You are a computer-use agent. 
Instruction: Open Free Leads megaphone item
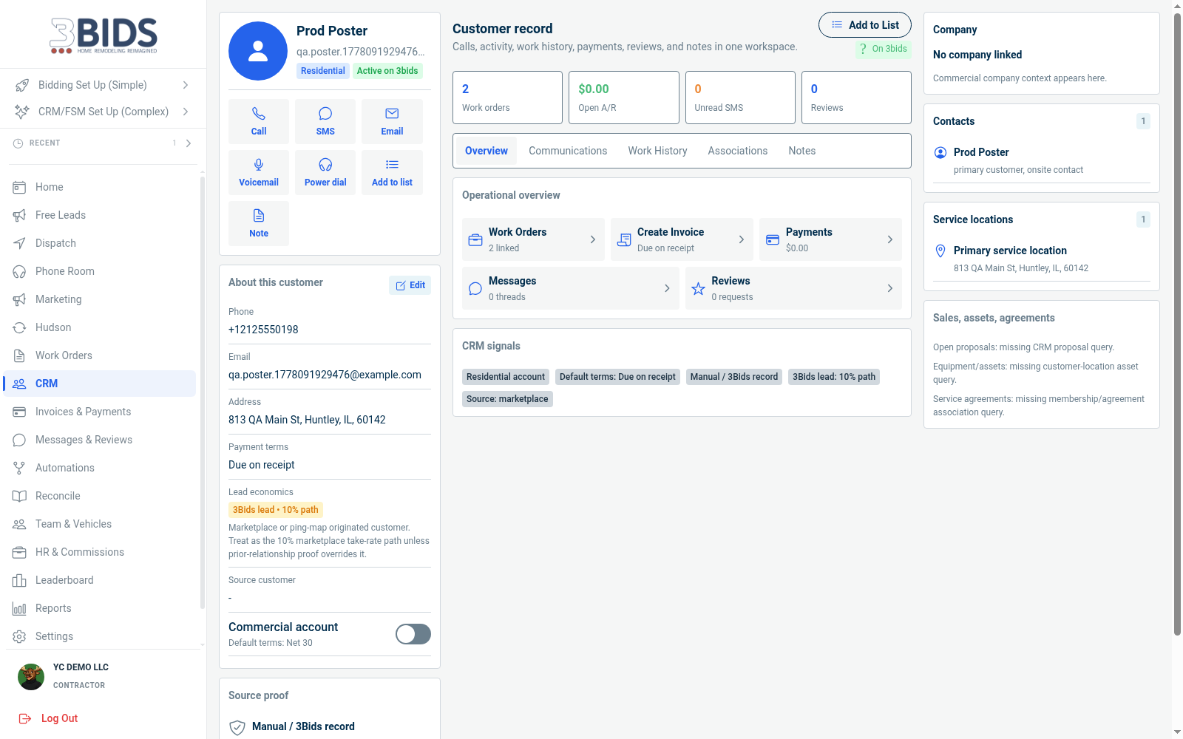point(100,215)
